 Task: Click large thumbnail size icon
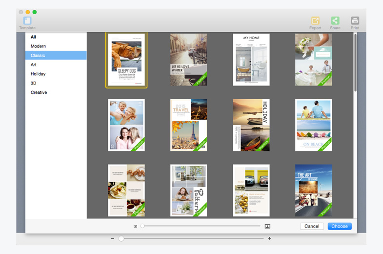tap(267, 226)
